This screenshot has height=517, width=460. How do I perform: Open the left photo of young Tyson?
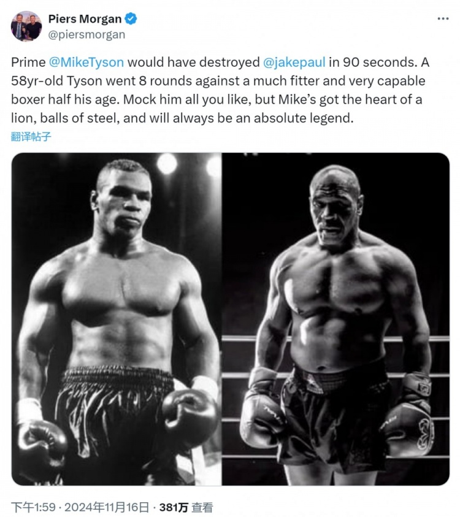coord(116,319)
